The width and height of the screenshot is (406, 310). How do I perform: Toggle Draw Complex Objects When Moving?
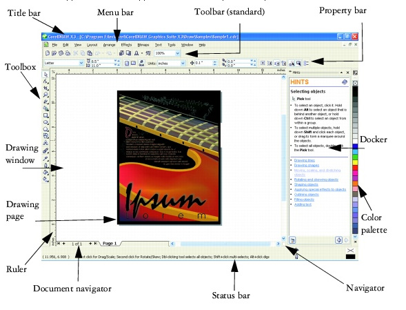point(292,63)
